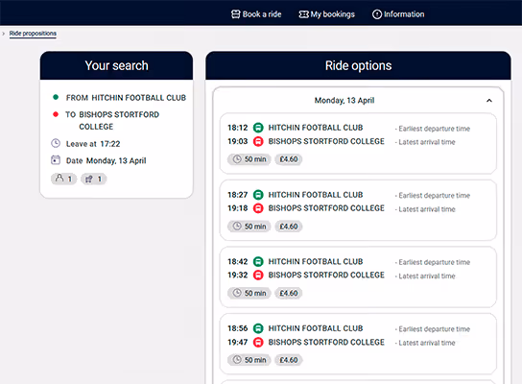Click TO BISHOPS STORTFORD COLLEGE in Your search
522x384 pixels.
(112, 121)
